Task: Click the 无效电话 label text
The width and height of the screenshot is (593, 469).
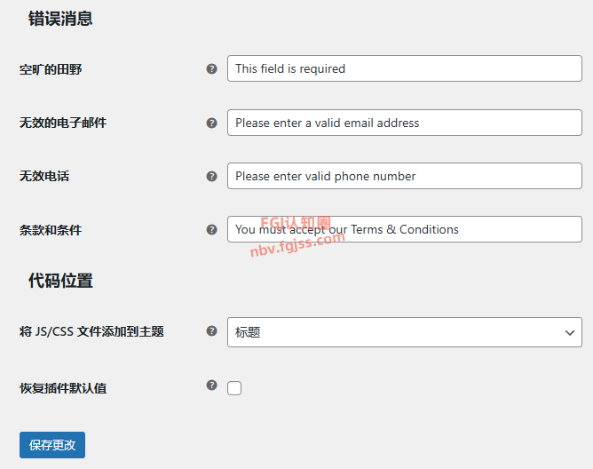Action: coord(44,176)
